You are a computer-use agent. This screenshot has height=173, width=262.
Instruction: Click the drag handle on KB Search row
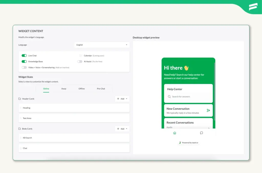click(21, 138)
